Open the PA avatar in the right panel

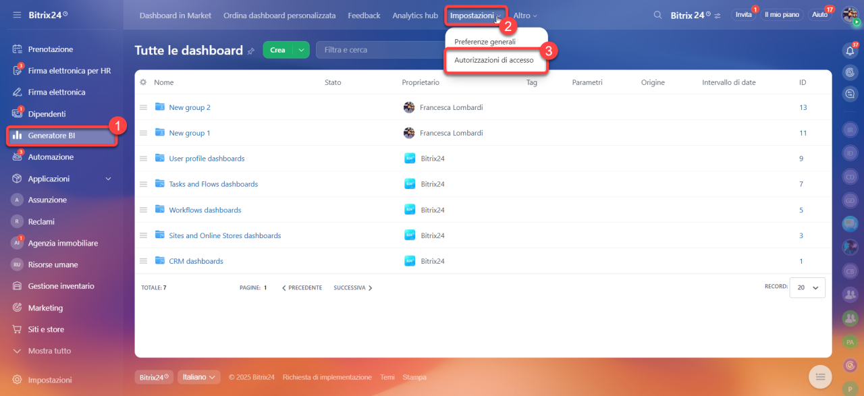point(850,342)
